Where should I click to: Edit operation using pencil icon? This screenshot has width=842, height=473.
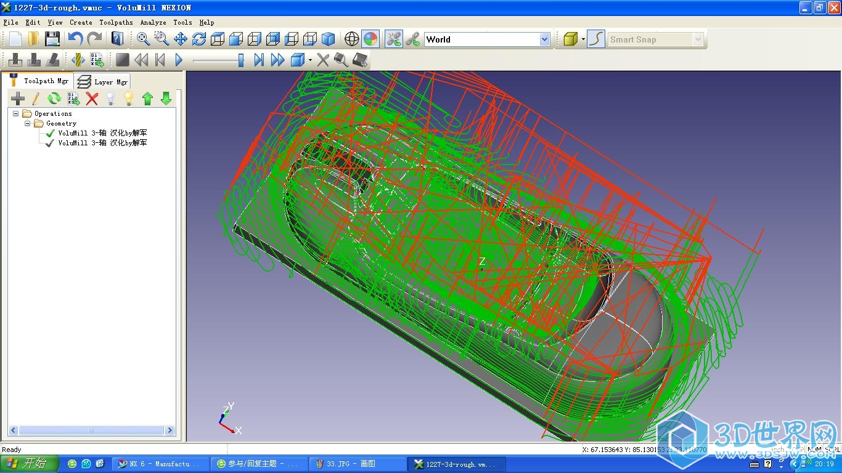pos(36,98)
